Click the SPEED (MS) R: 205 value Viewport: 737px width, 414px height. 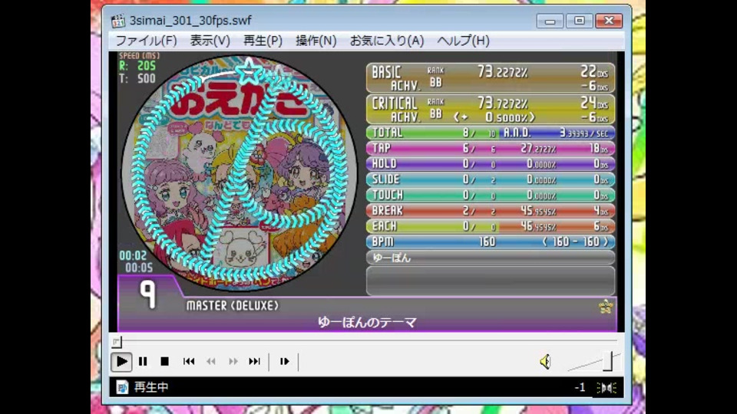pos(137,66)
